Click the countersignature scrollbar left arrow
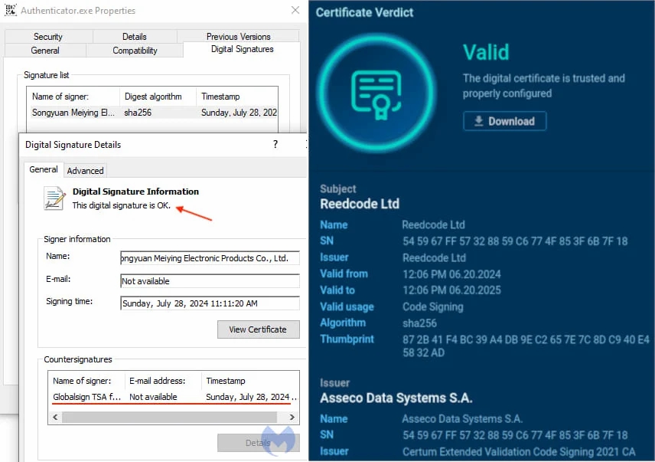Viewport: 655px width, 462px height. tap(55, 418)
